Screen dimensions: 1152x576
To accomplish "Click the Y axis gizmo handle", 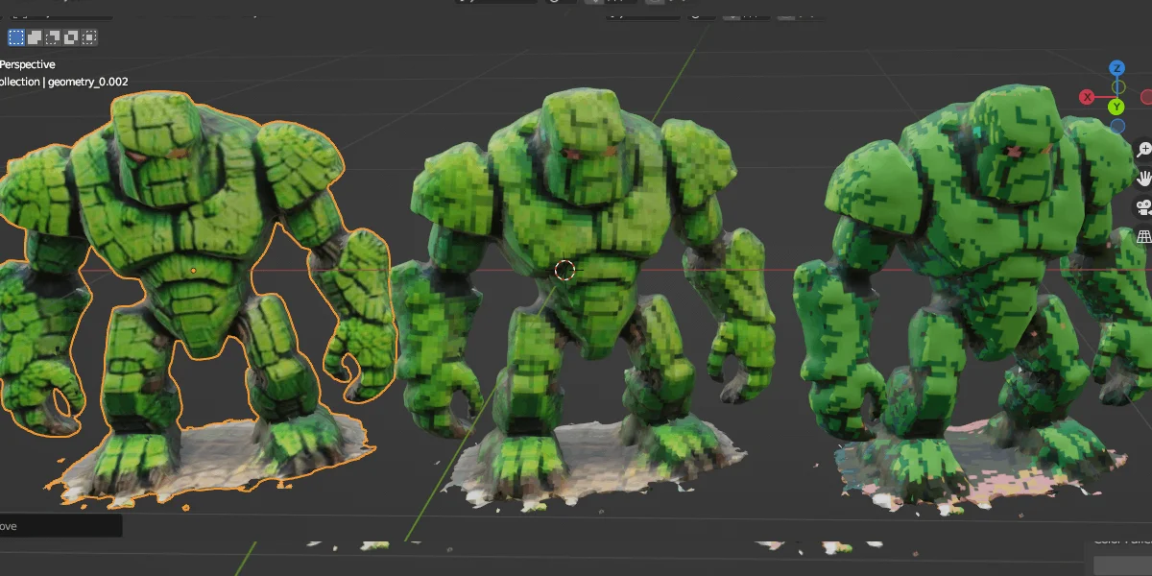I will pos(1116,108).
